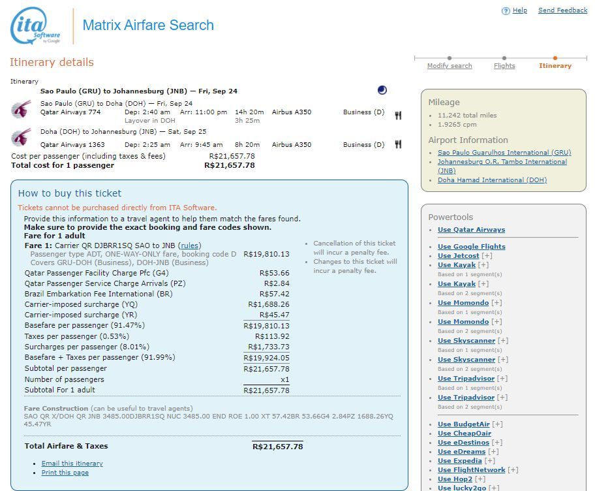Open Sao Paulo Guarulhos International (GRU) info
The width and height of the screenshot is (595, 491).
(x=504, y=152)
